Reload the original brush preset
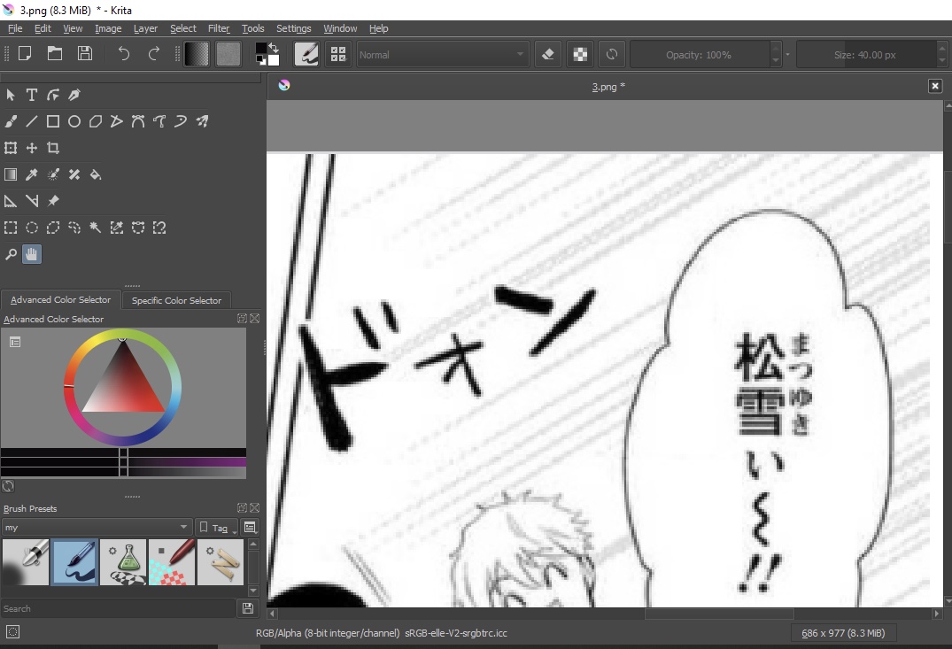Viewport: 952px width, 649px height. pos(612,54)
